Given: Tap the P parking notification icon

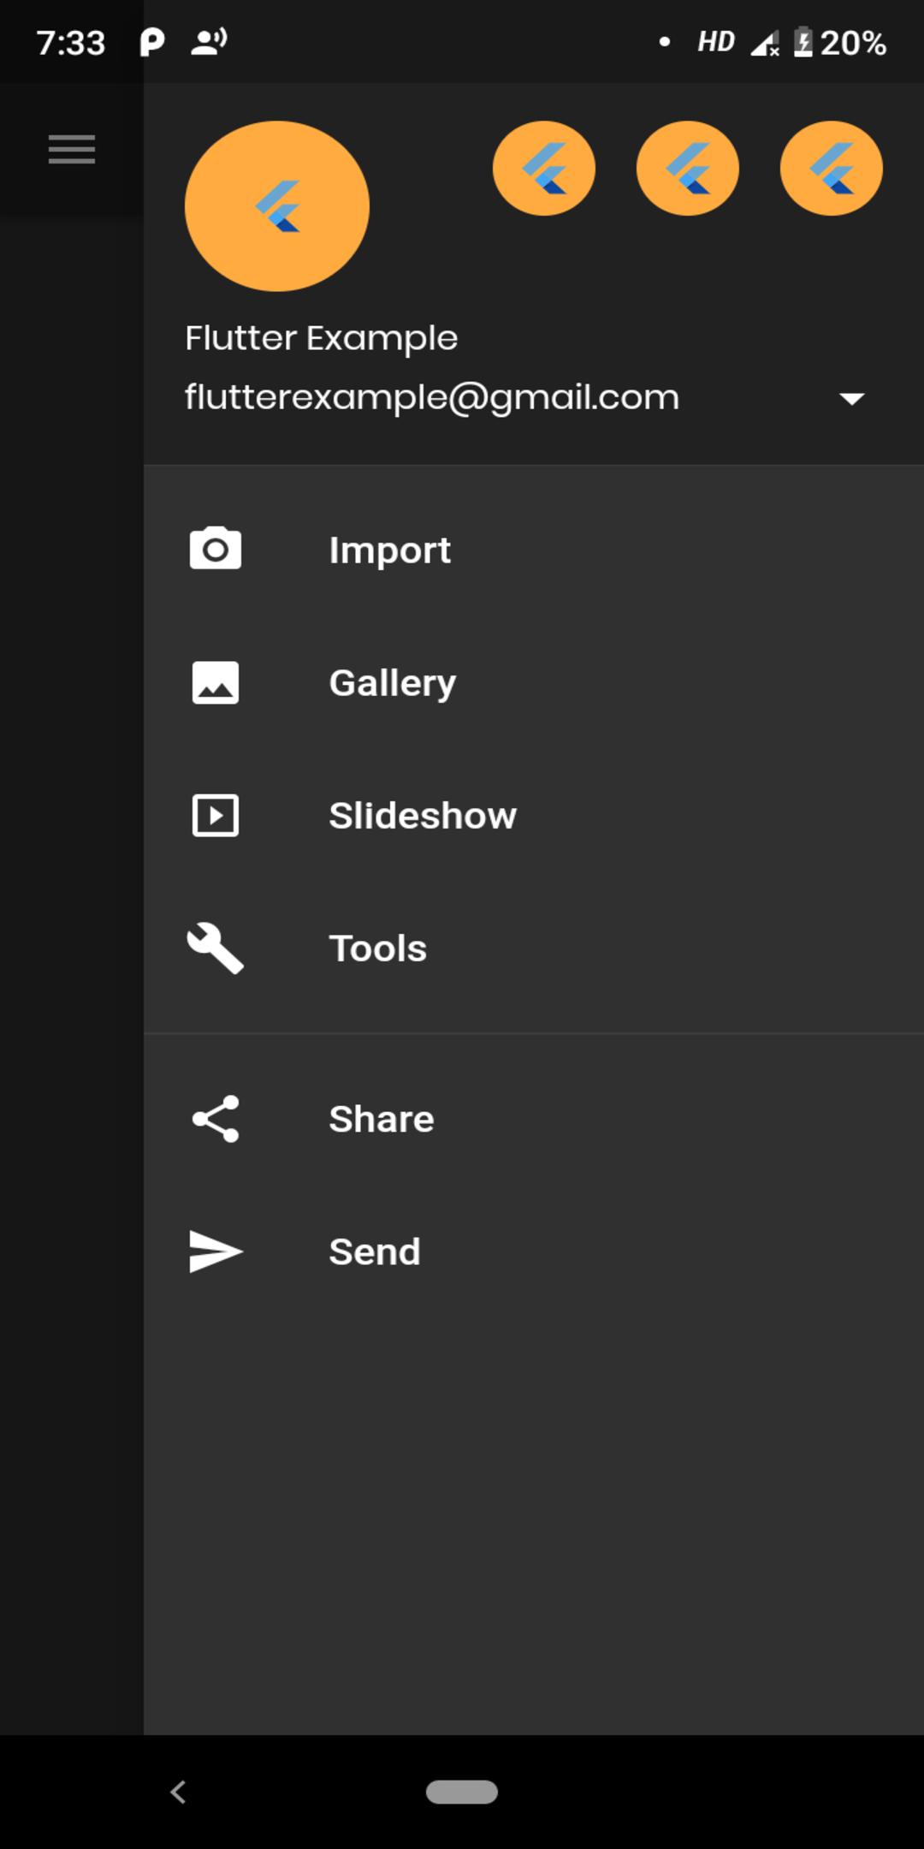Looking at the screenshot, I should click(x=151, y=42).
